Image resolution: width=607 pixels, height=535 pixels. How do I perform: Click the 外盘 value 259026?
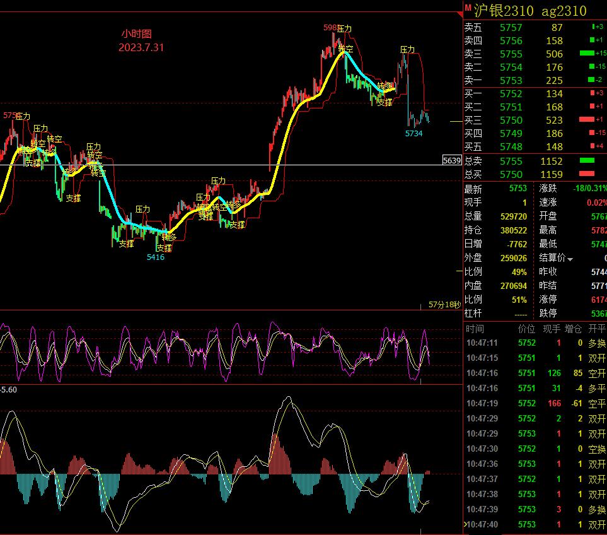(514, 258)
